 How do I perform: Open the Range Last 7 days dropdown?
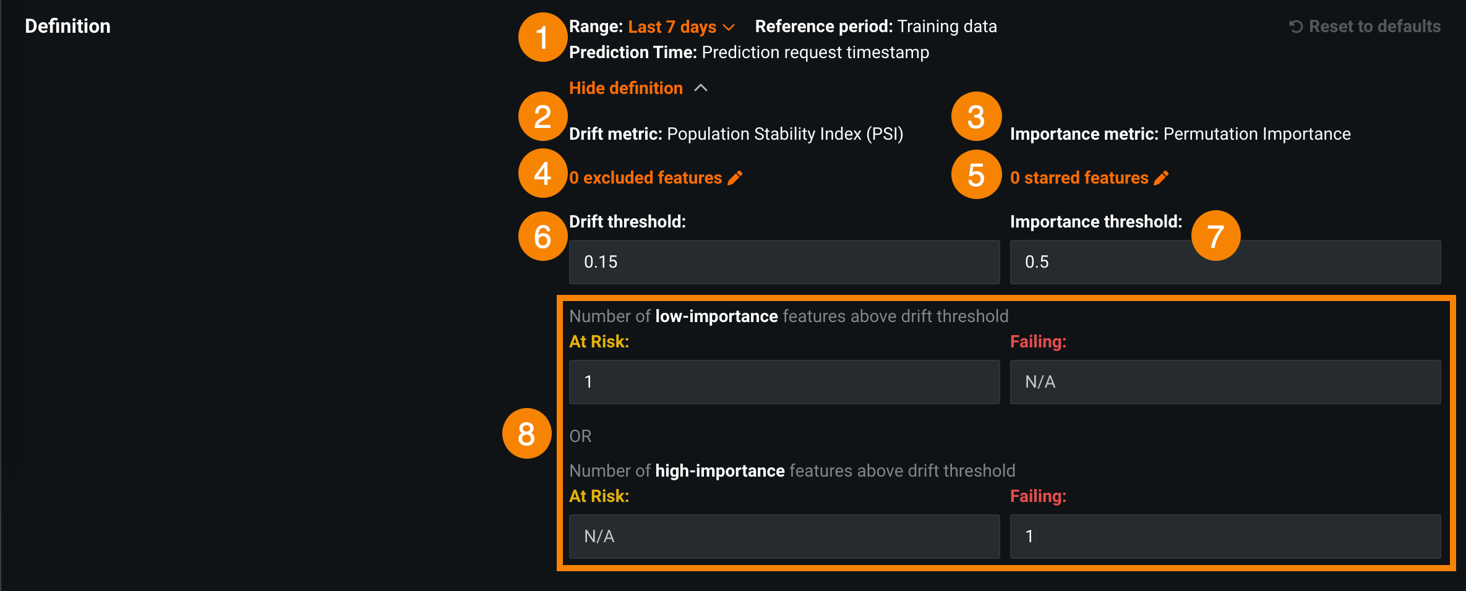click(x=672, y=27)
